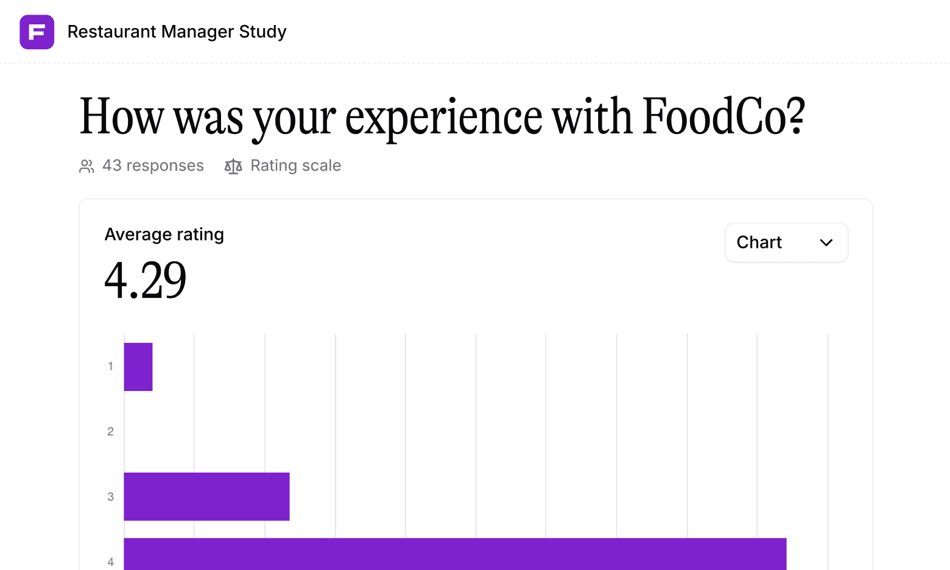Click the Average rating label
Screen dimensions: 950x570
pyautogui.click(x=164, y=234)
